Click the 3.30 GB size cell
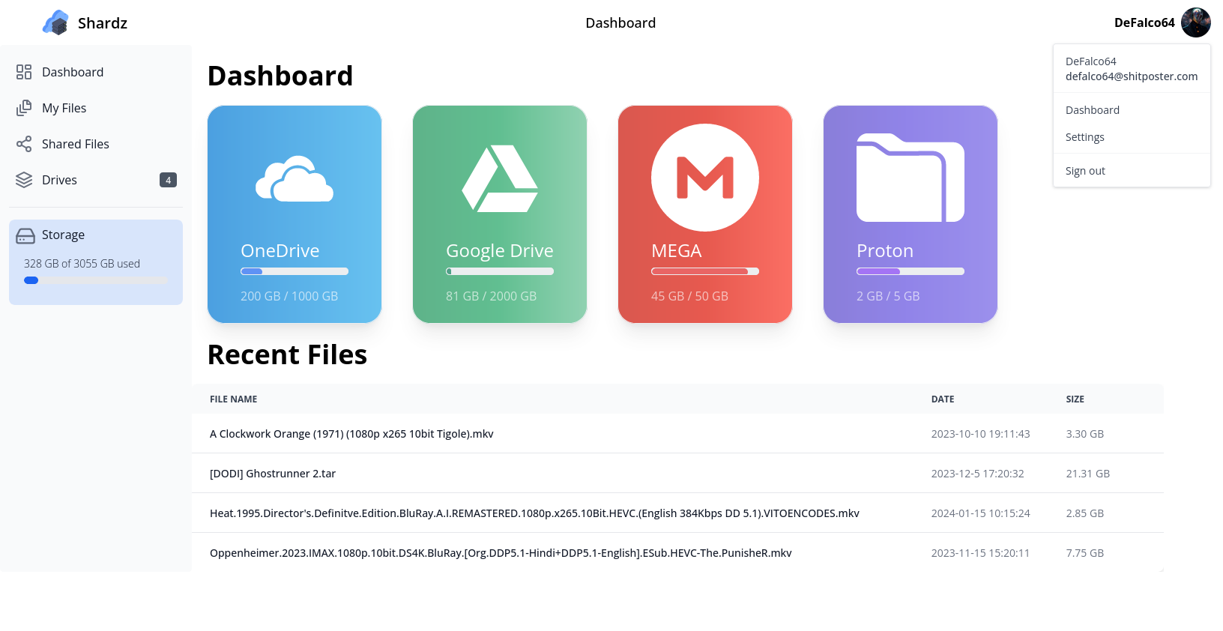Screen dimensions: 1223x631 (1085, 434)
